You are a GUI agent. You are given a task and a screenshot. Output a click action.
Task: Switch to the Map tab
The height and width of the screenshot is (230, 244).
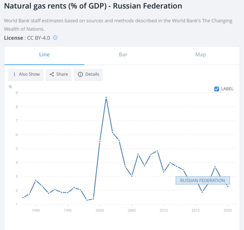point(200,55)
